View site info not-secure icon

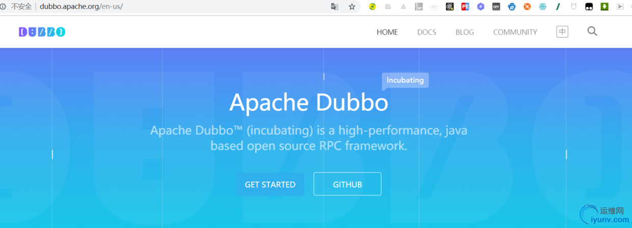tap(3, 7)
